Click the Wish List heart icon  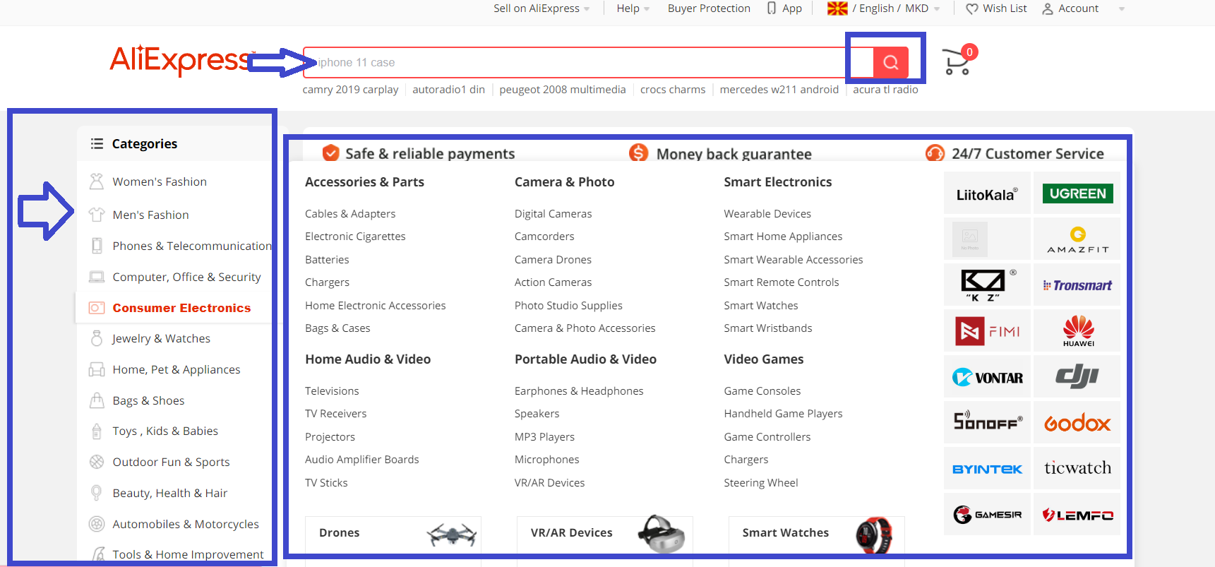click(x=972, y=8)
